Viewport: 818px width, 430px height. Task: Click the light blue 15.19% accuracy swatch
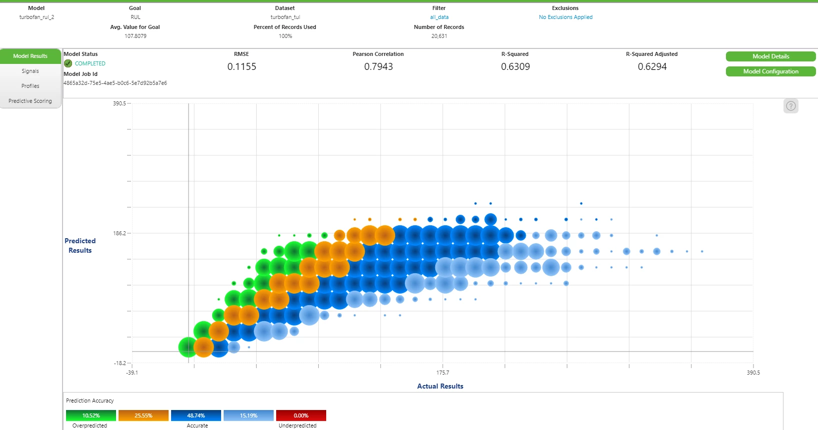(x=249, y=416)
